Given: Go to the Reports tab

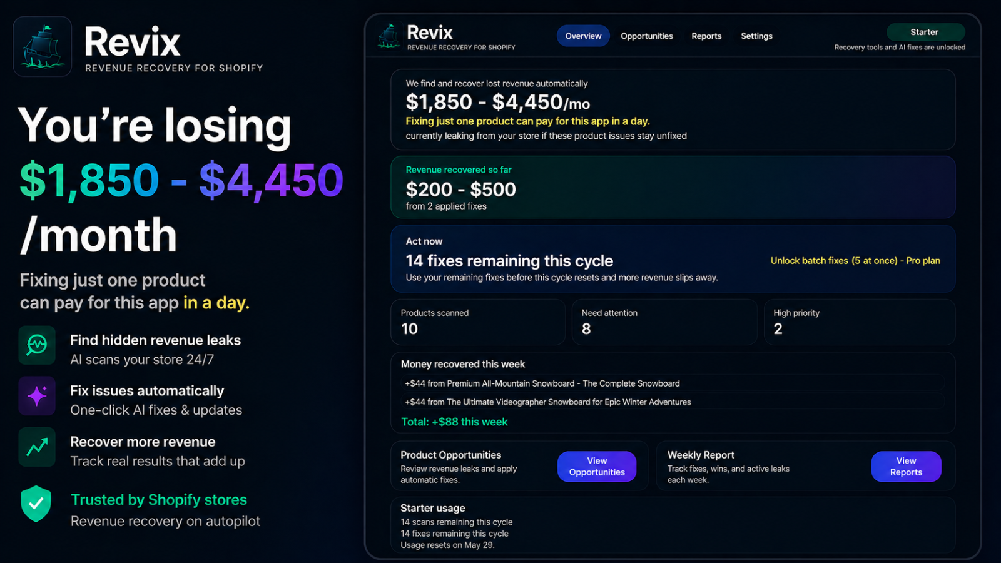Looking at the screenshot, I should (706, 36).
